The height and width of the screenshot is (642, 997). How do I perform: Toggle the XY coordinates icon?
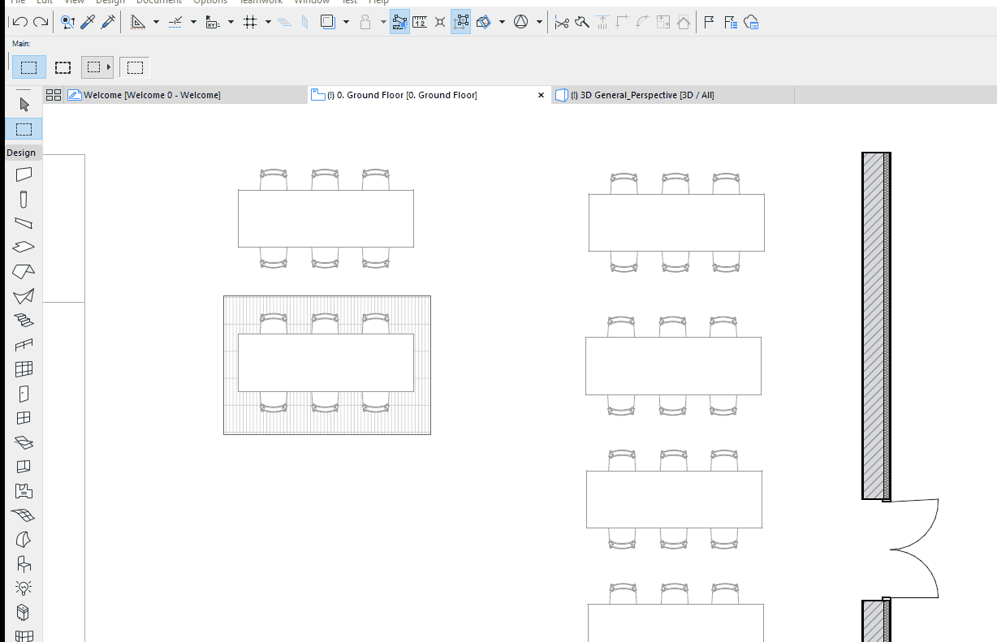[213, 23]
